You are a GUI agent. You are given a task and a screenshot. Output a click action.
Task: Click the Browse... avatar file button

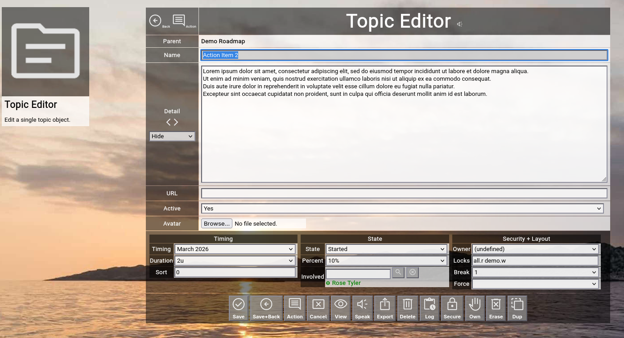217,223
